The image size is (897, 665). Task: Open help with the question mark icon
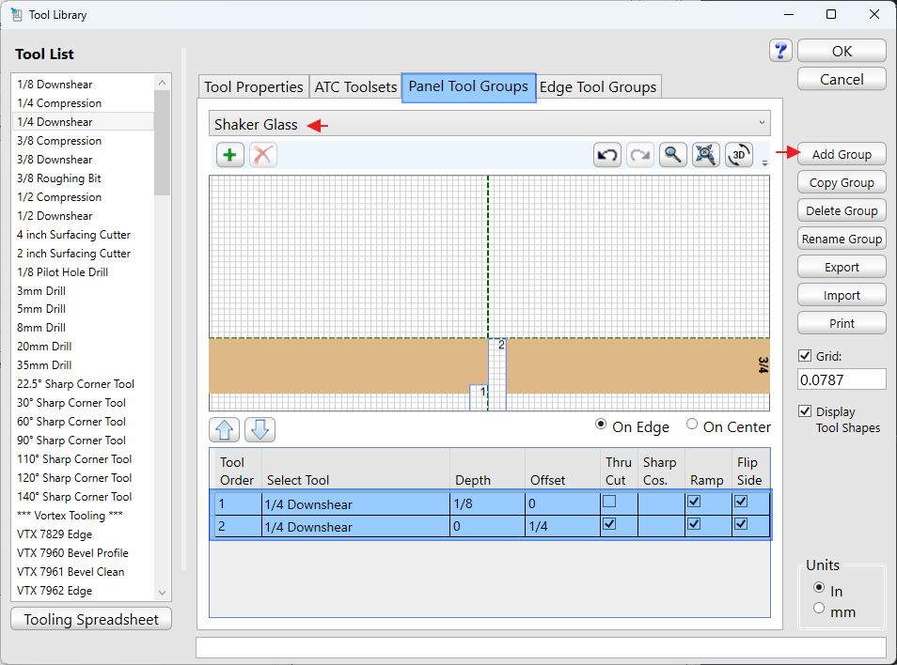click(x=780, y=51)
